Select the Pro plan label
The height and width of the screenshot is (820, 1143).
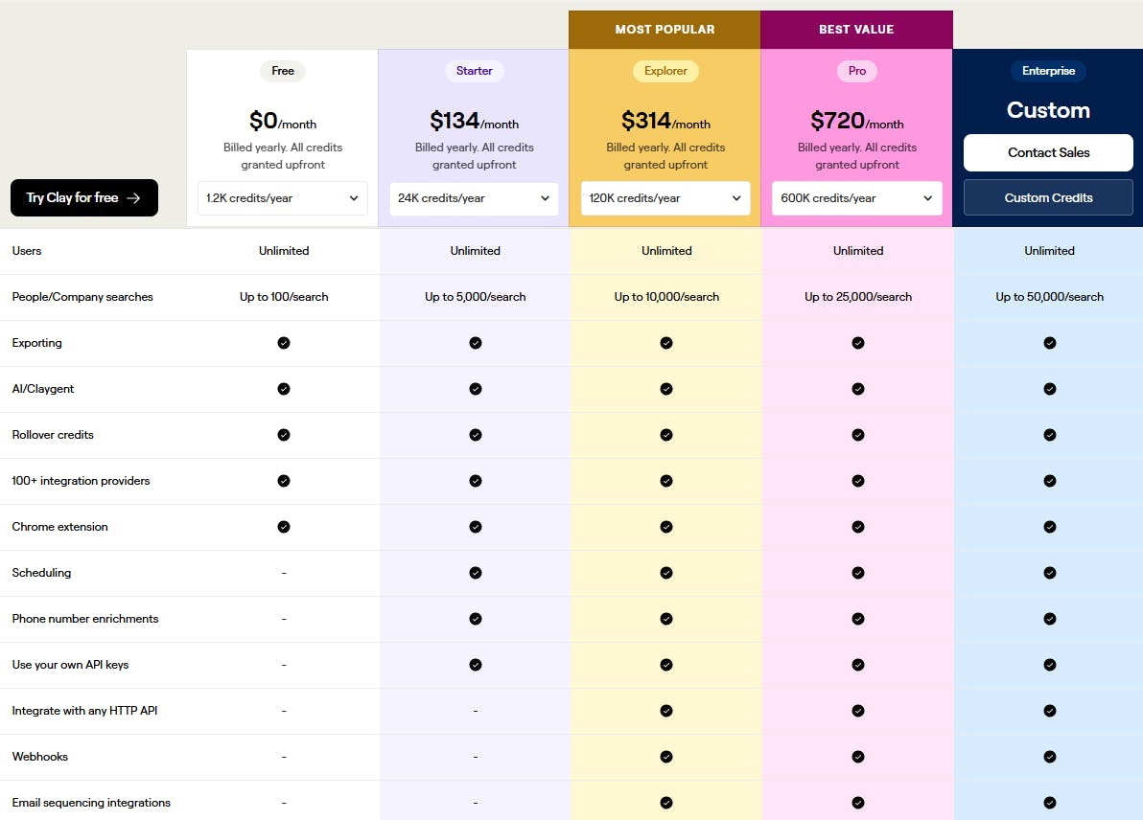[x=857, y=71]
